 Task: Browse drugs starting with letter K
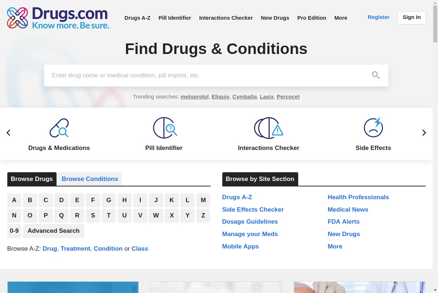[172, 200]
